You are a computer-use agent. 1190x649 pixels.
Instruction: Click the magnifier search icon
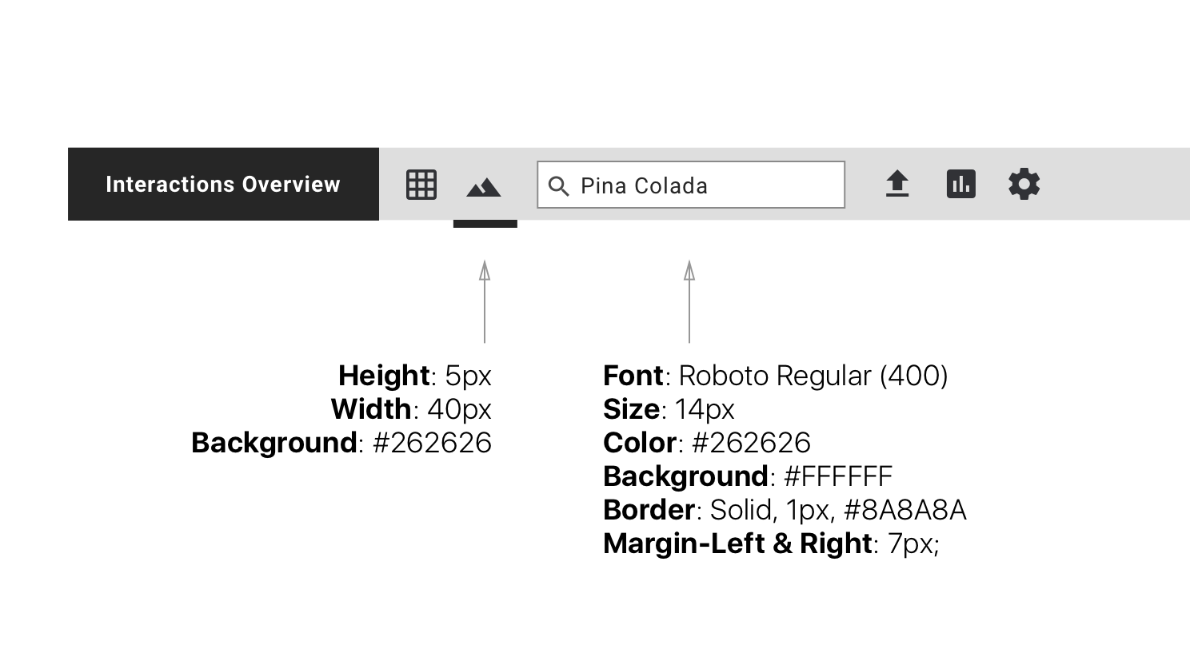(x=559, y=186)
